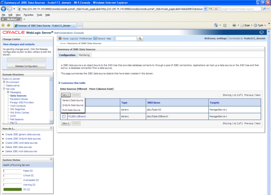This screenshot has width=271, height=195.
Task: Click the browser address bar
Action: pyautogui.click(x=111, y=9)
